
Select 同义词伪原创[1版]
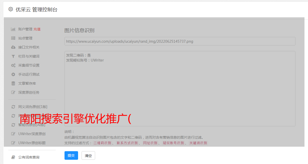(x=33, y=107)
